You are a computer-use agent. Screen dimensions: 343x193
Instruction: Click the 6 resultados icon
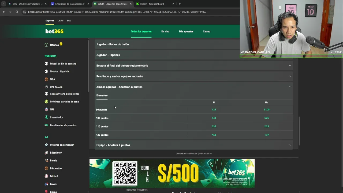46,117
